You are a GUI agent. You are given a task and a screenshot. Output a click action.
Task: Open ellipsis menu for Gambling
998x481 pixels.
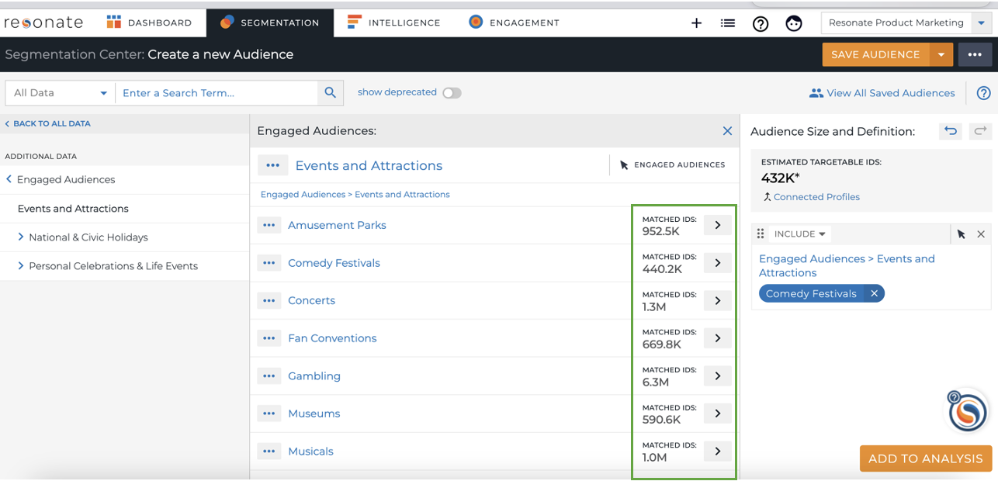coord(269,376)
